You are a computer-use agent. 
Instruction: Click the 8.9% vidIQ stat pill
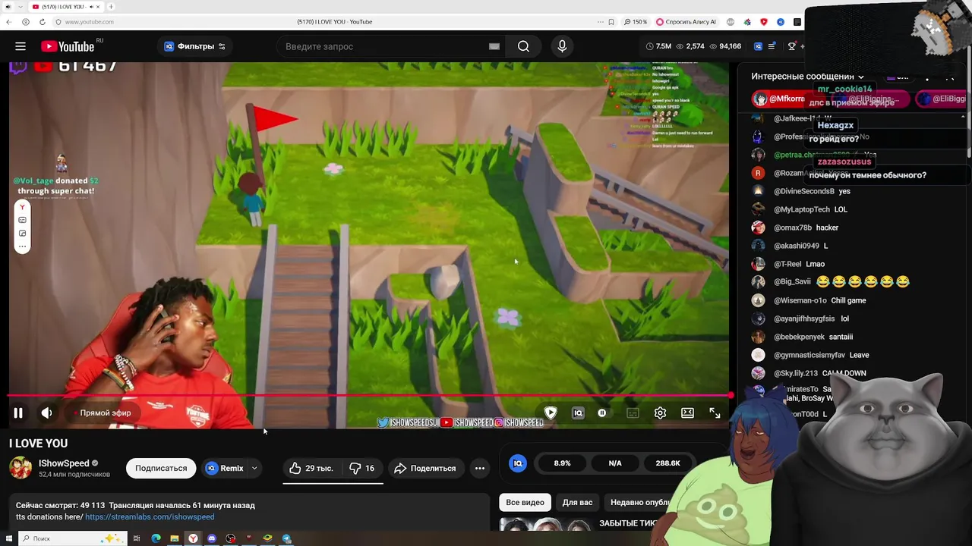562,463
